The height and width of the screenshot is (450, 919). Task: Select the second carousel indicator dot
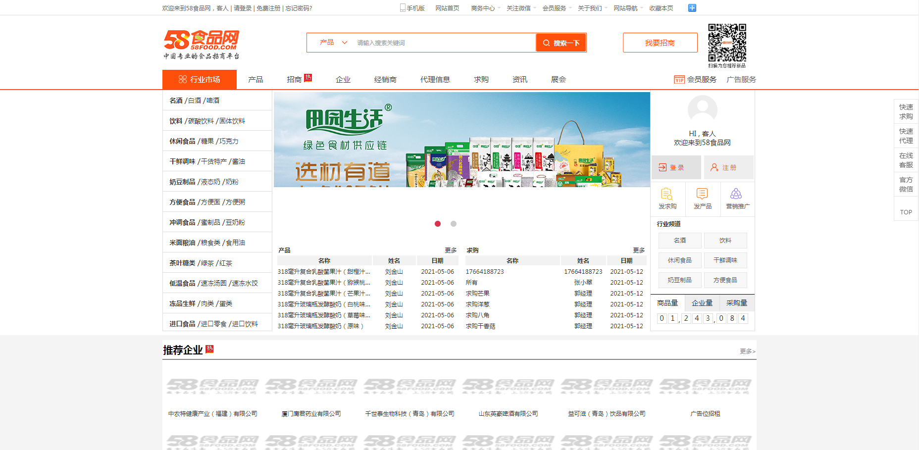click(454, 224)
